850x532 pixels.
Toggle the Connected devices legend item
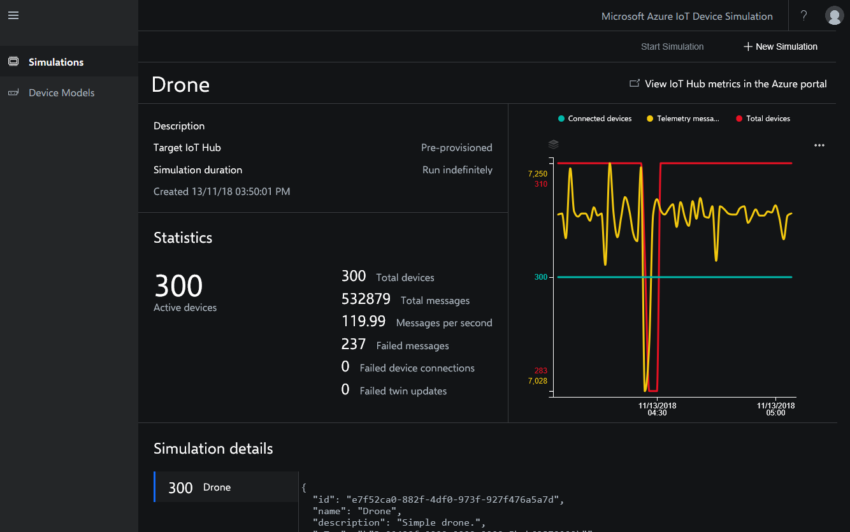(594, 119)
